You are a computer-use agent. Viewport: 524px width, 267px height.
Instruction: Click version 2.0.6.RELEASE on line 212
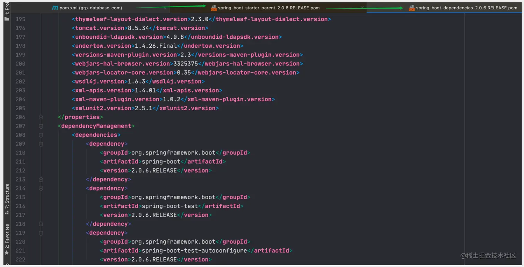[154, 171]
